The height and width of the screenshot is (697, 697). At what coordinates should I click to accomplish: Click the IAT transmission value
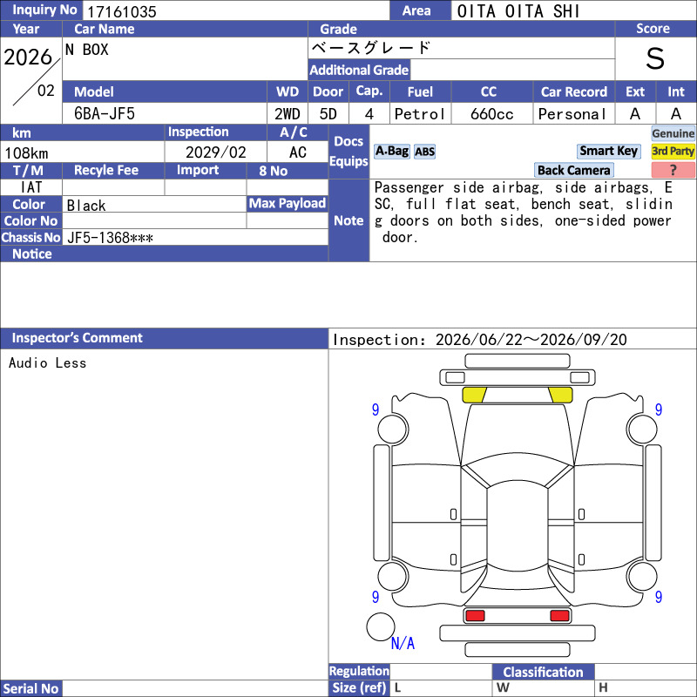tap(31, 187)
